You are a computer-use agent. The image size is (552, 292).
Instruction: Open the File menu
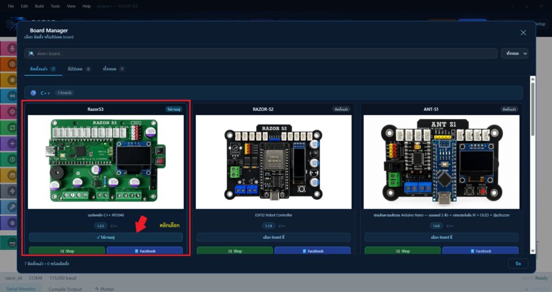[x=11, y=6]
